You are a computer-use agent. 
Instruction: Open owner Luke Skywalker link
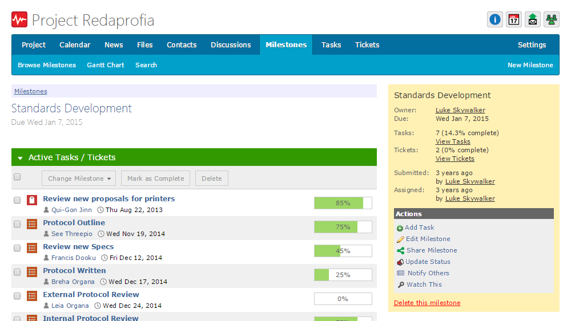click(460, 110)
